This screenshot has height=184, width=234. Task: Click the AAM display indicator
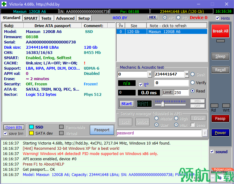[x=144, y=104]
